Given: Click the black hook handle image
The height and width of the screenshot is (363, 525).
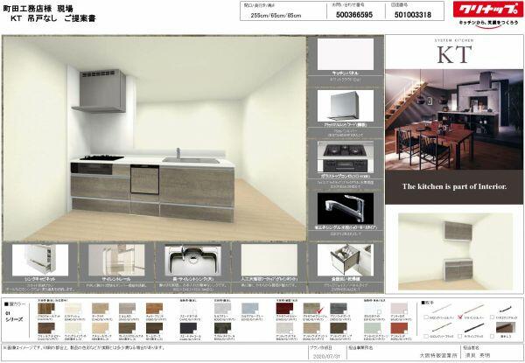Looking at the screenshot, I should [506, 310].
